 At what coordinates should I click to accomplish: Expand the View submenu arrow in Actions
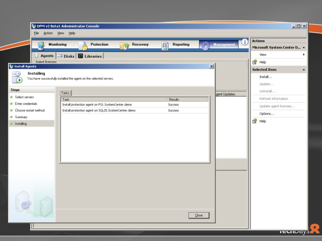304,55
